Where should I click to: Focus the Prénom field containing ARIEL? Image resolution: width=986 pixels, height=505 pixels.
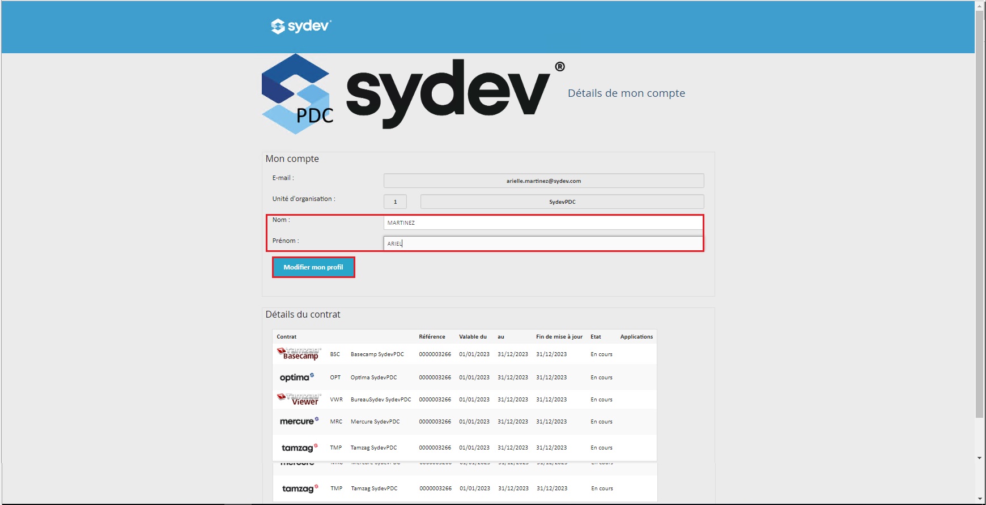[543, 243]
